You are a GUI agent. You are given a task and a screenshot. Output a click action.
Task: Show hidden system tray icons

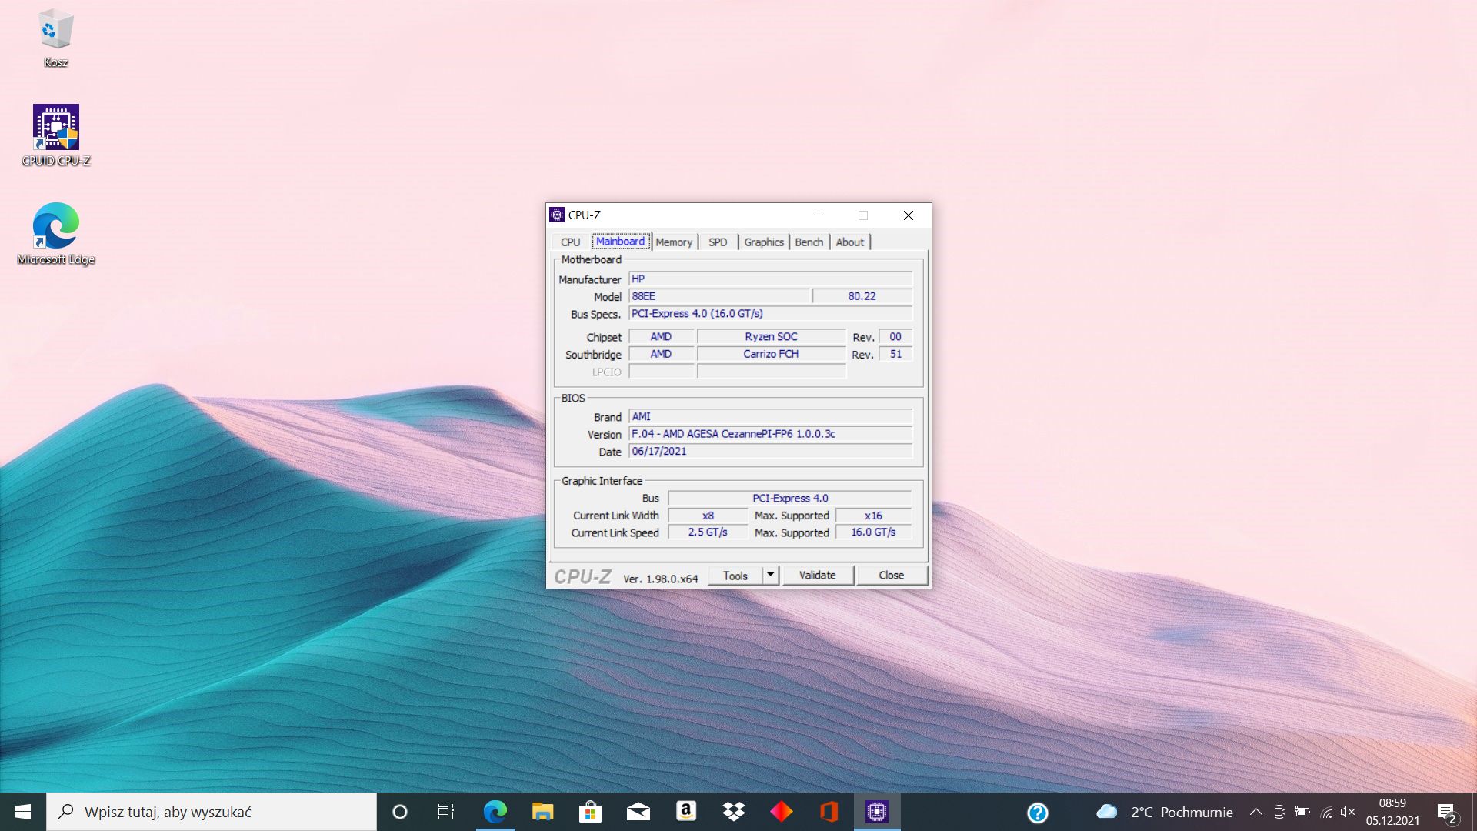1255,812
